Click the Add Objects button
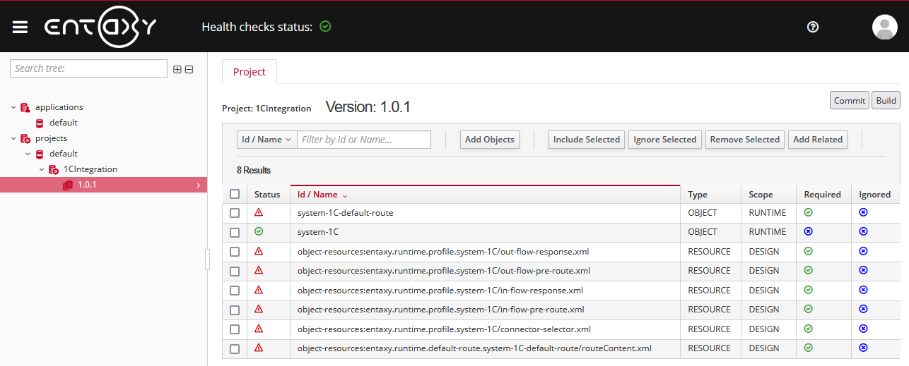The image size is (909, 366). (489, 140)
